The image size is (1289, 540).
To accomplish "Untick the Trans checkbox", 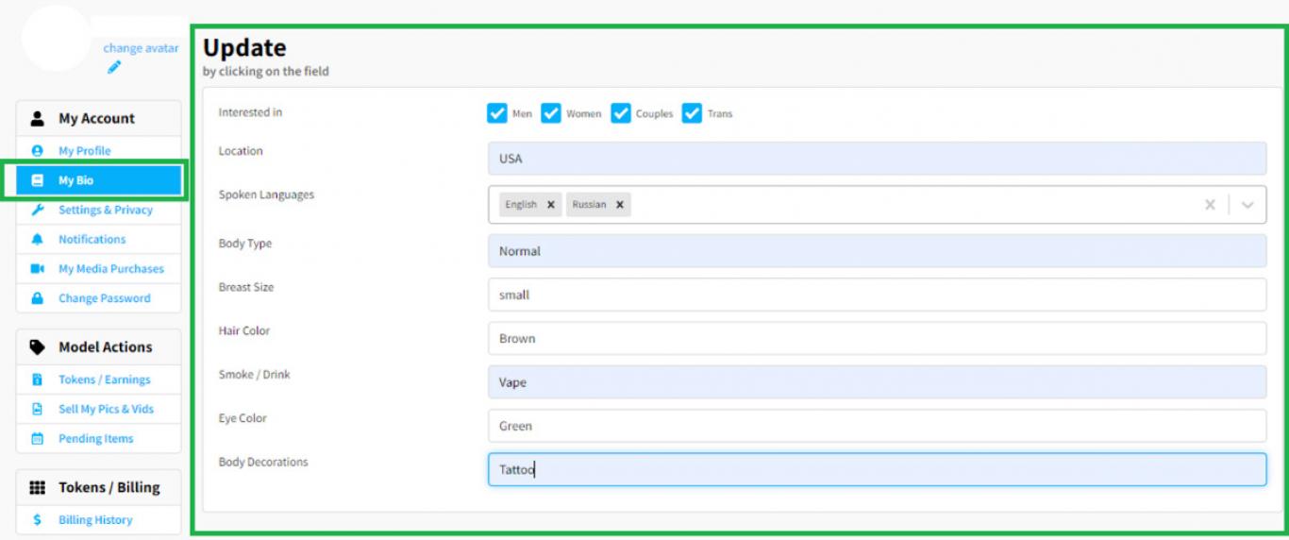I will (x=692, y=113).
